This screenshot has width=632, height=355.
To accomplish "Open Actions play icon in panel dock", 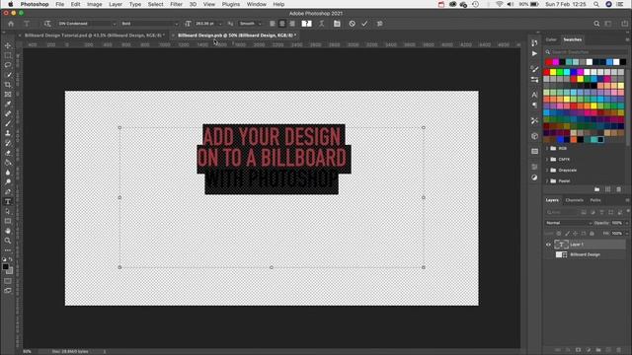I will (534, 53).
